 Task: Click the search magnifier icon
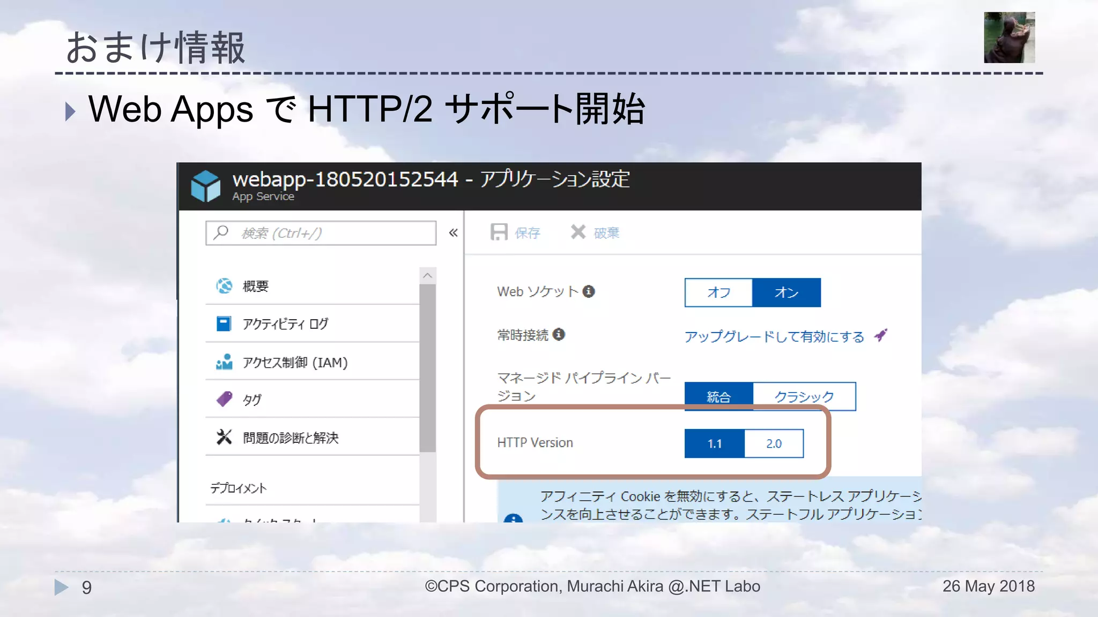[x=221, y=232]
